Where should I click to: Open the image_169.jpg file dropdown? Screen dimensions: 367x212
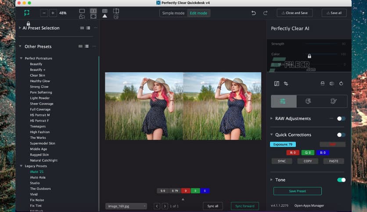click(126, 206)
